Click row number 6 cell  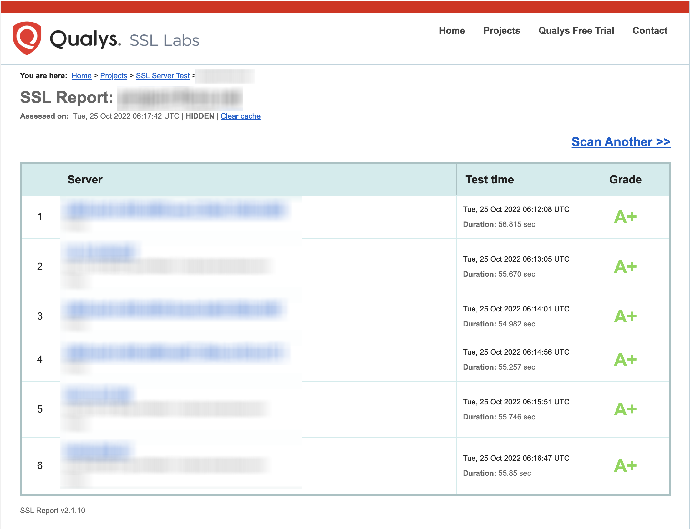click(x=40, y=465)
